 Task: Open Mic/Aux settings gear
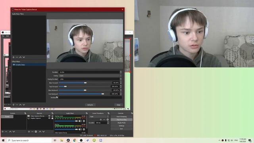(x=84, y=129)
